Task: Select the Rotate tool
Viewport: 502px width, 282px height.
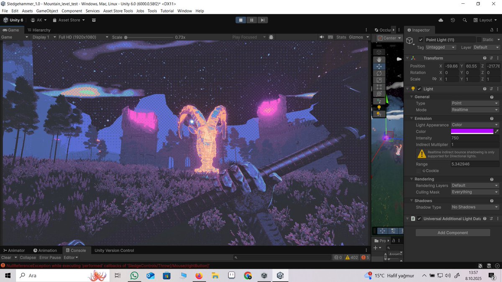Action: 379,73
